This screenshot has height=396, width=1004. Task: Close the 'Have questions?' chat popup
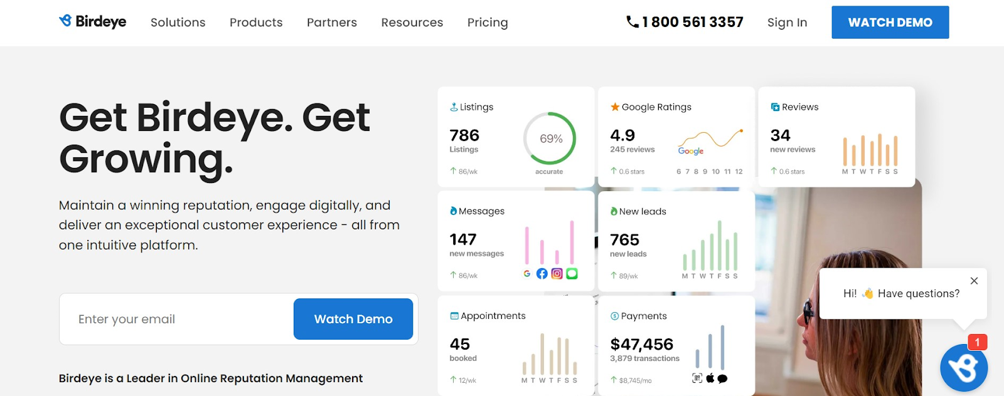pos(974,281)
